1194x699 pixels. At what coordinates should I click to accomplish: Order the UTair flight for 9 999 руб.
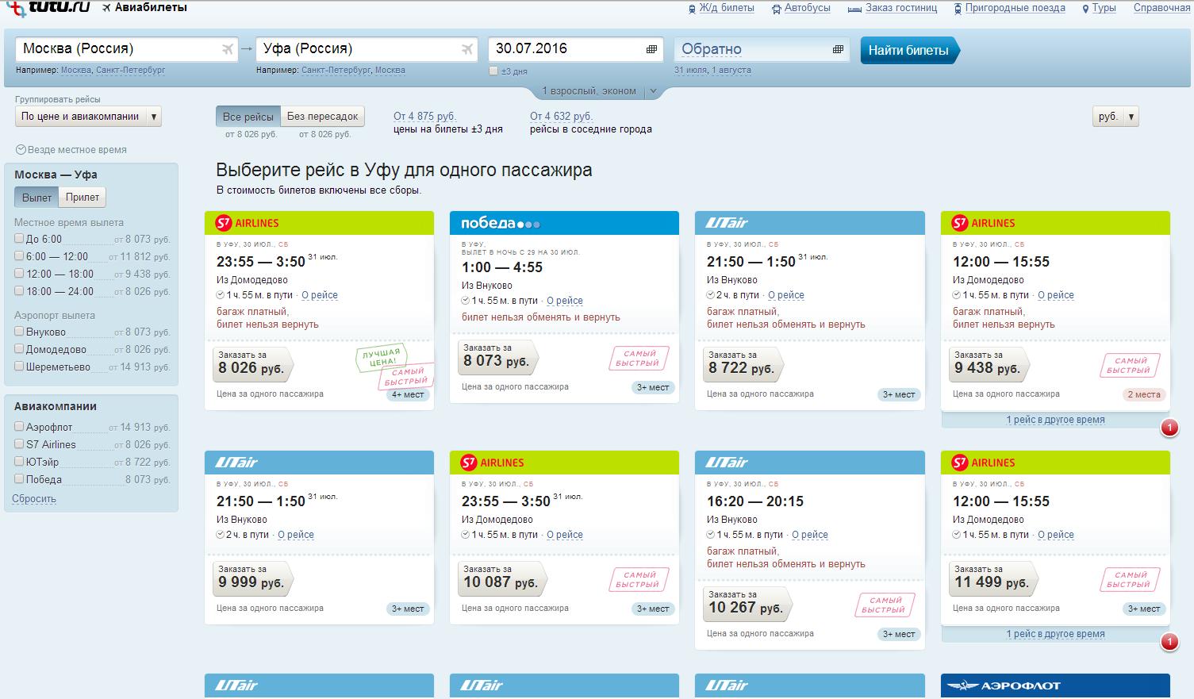tap(252, 578)
